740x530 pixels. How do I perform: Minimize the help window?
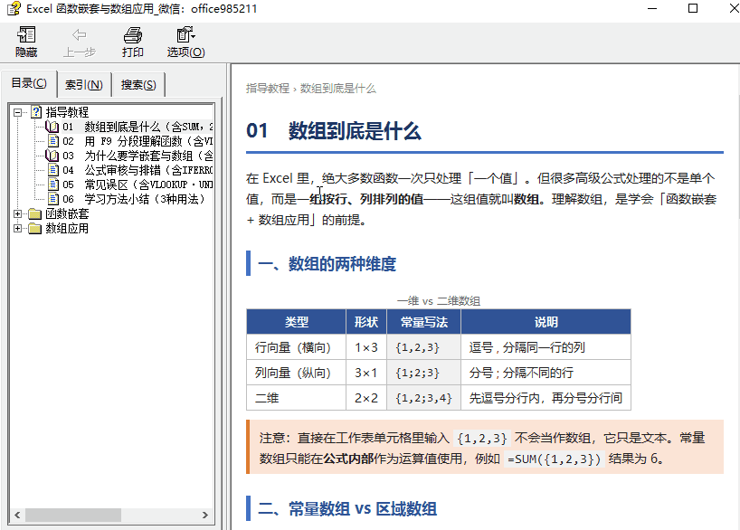pyautogui.click(x=652, y=8)
